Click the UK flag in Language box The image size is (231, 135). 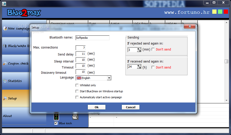click(79, 78)
